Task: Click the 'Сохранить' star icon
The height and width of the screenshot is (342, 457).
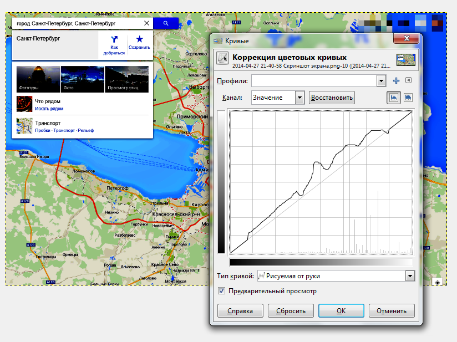Action: (x=139, y=39)
